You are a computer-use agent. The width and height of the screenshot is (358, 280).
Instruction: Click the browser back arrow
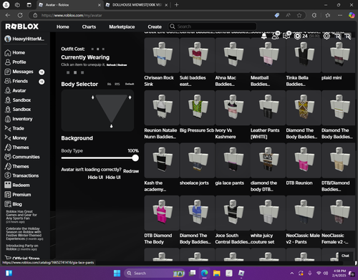(8, 15)
